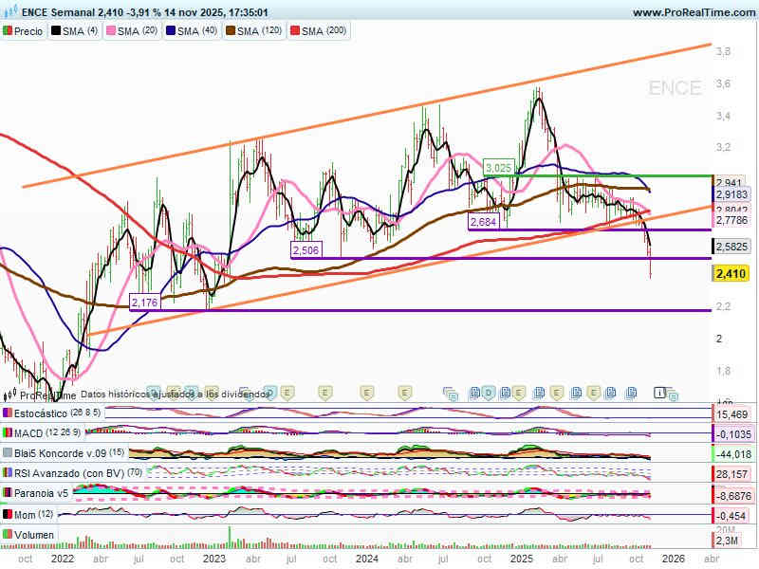Click the Estocástico indicator panel icon
This screenshot has height=569, width=759.
click(9, 414)
